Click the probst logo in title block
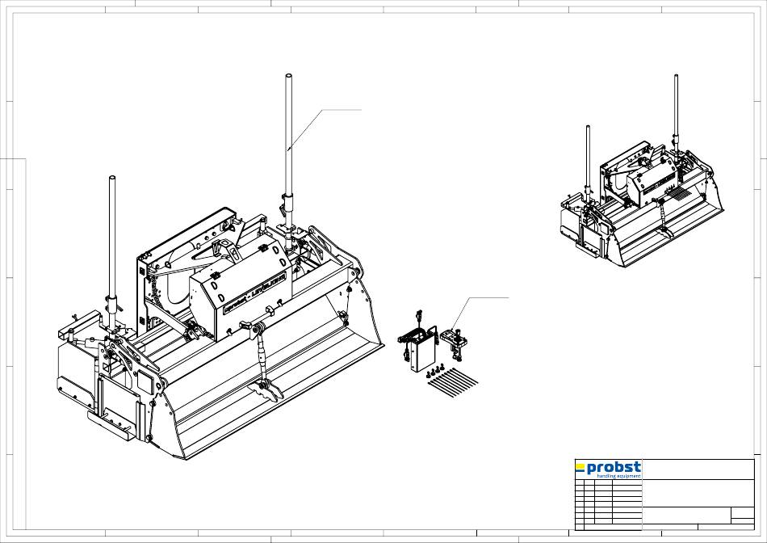This screenshot has width=767, height=543. pos(608,469)
